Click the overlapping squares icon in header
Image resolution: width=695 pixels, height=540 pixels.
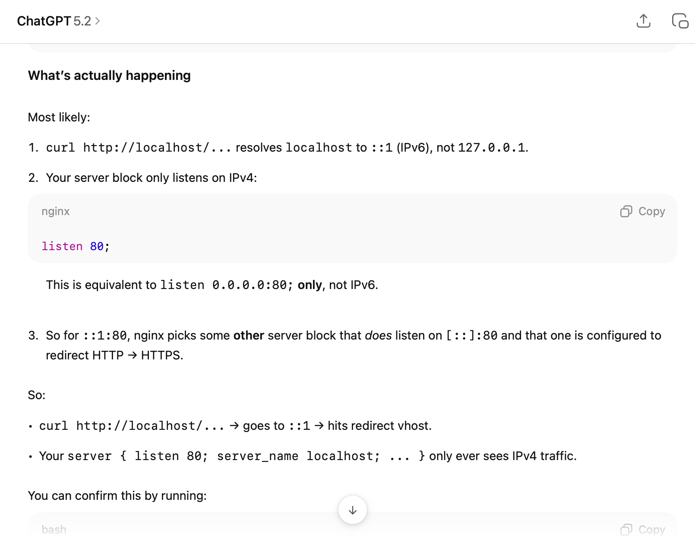[680, 21]
